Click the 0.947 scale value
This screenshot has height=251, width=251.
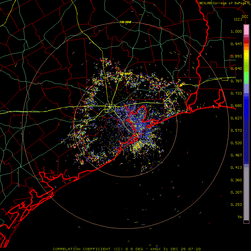[236, 44]
